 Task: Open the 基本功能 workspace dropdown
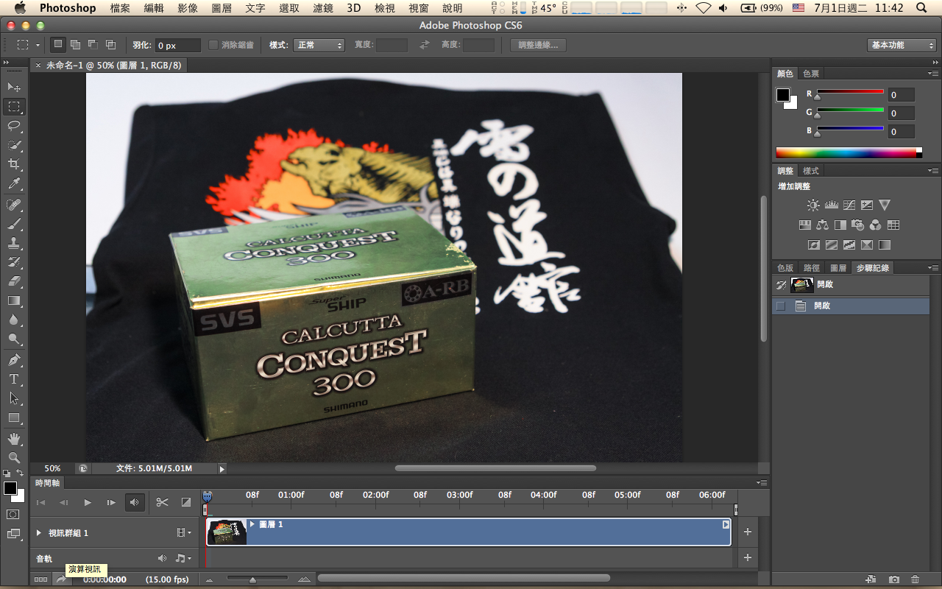point(902,45)
